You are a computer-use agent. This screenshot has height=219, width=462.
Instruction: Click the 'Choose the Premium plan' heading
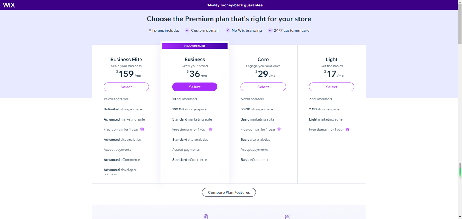click(x=229, y=19)
